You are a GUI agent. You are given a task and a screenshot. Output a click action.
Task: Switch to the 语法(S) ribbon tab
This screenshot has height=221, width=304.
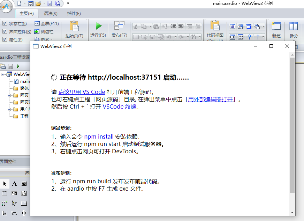coord(51,13)
